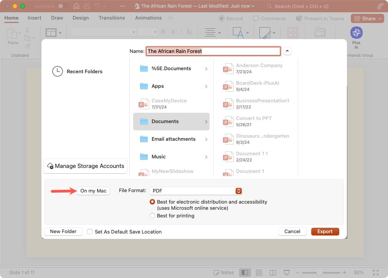
Task: Click the zoom out minus button
Action: point(298,273)
